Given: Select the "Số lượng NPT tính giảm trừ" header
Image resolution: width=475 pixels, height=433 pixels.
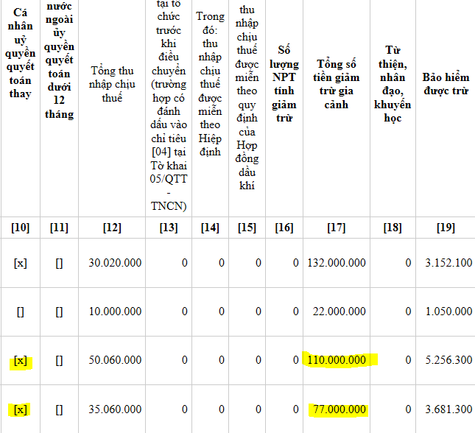Looking at the screenshot, I should click(284, 84).
